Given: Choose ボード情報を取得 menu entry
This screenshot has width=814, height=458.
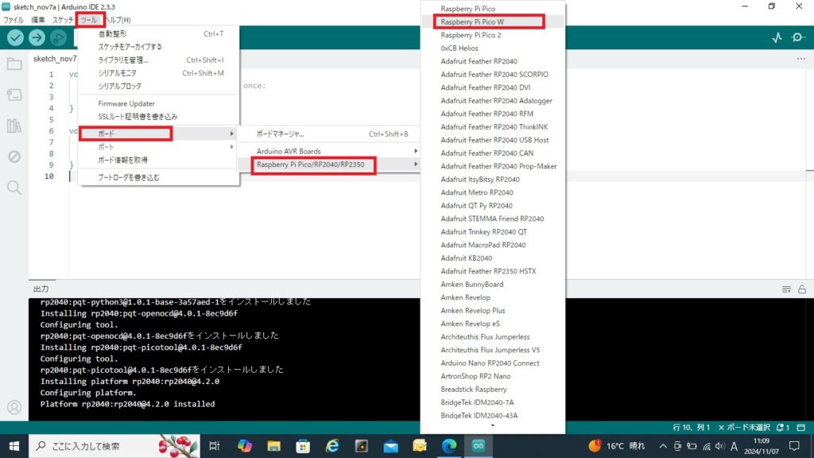Looking at the screenshot, I should tap(158, 160).
